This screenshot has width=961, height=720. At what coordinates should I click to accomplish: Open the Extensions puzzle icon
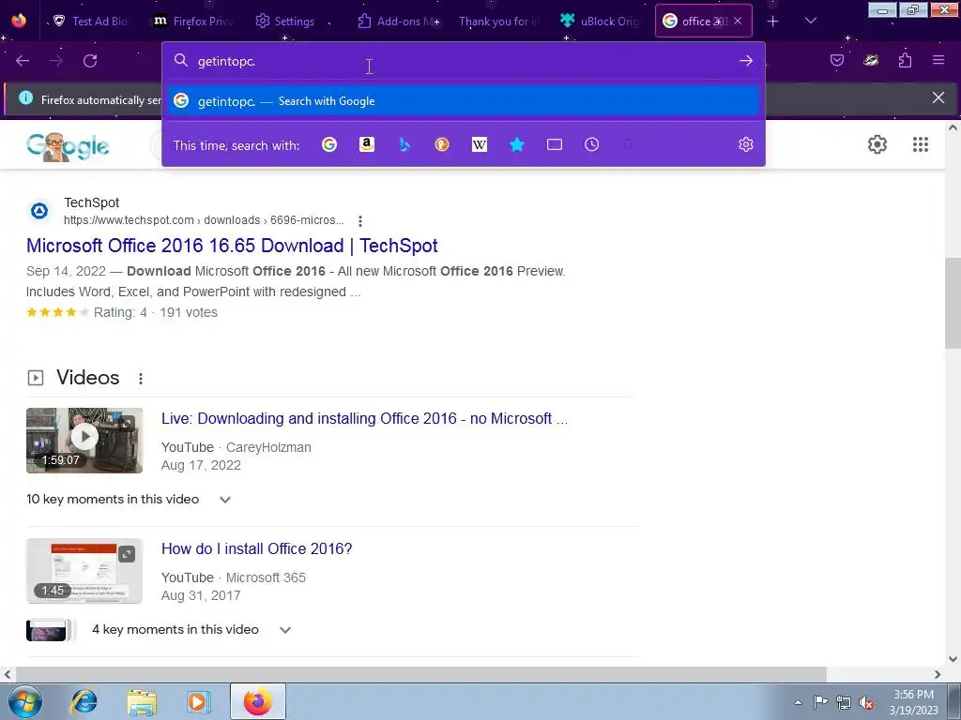point(906,60)
